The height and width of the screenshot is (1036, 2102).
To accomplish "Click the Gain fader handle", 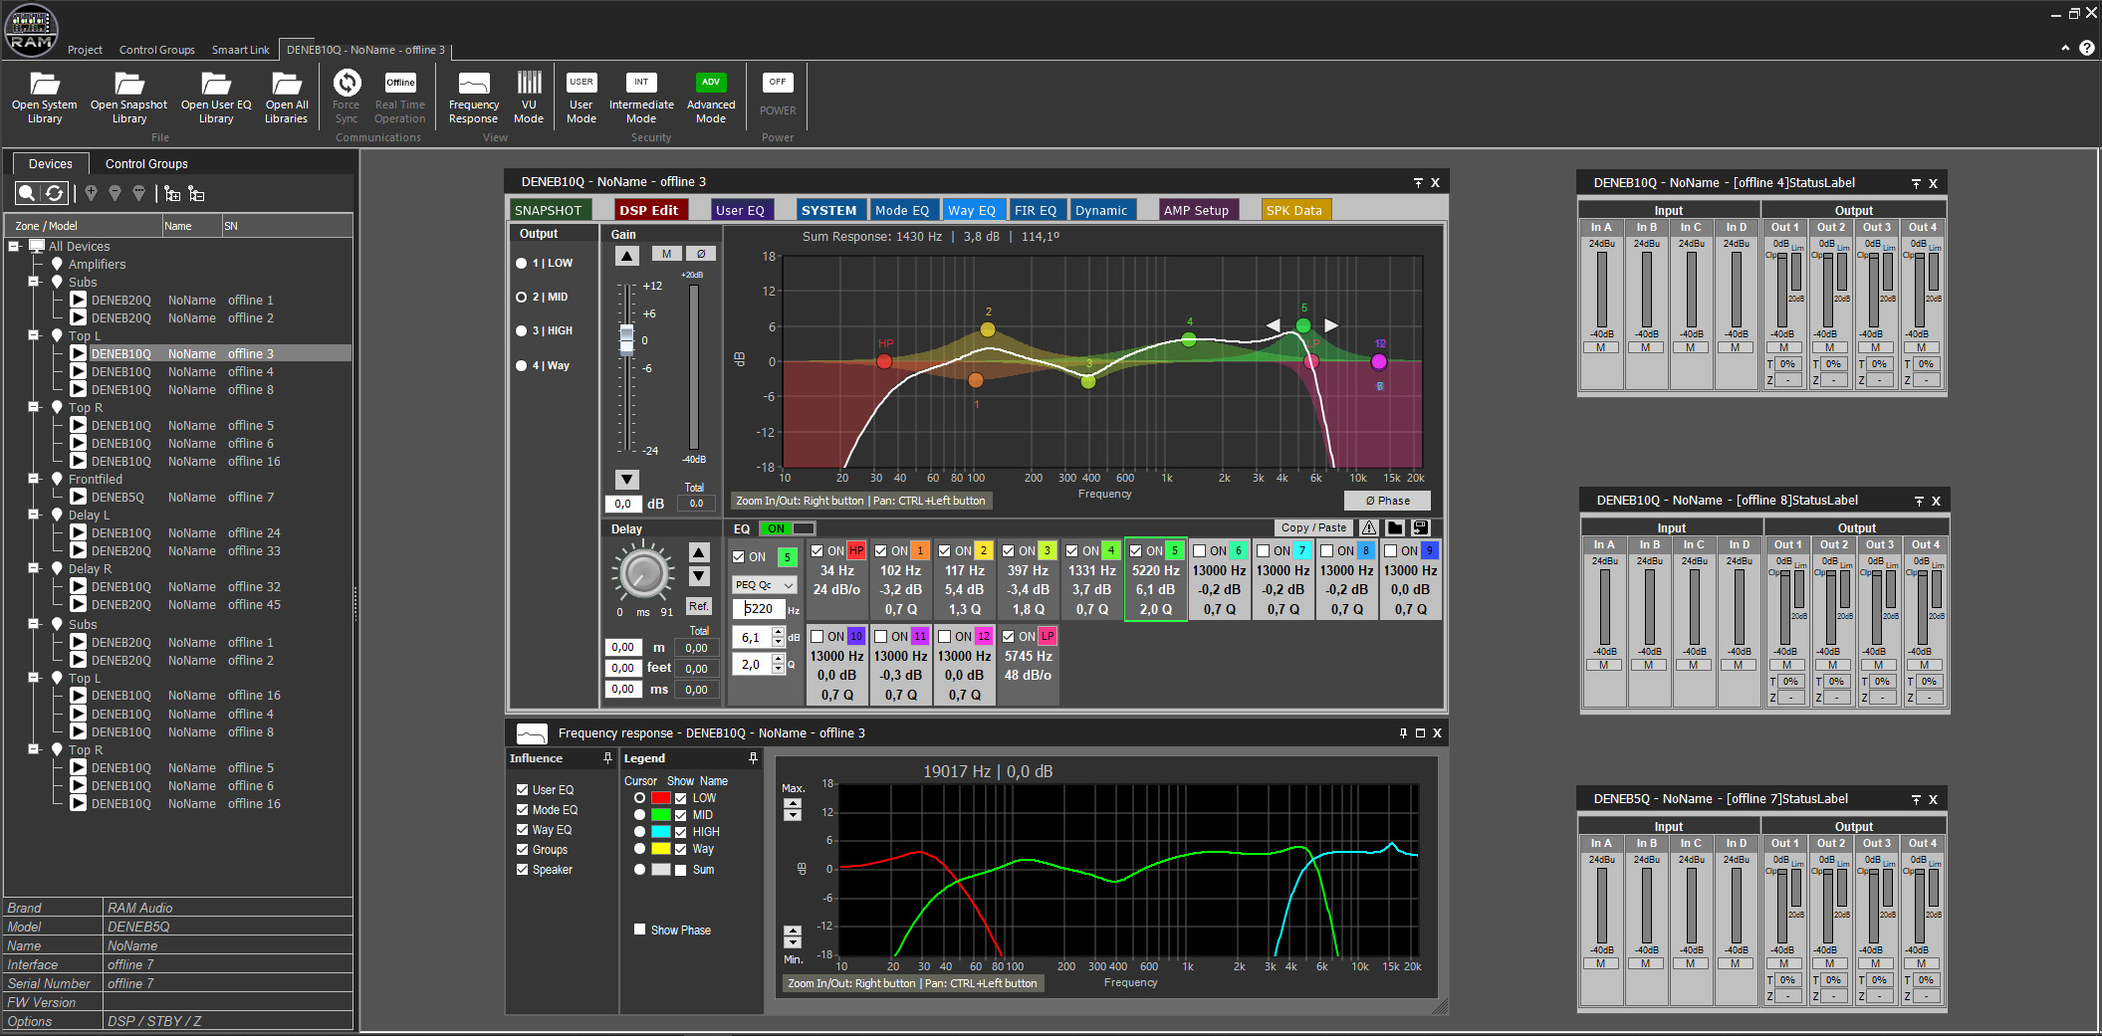I will pyautogui.click(x=627, y=338).
